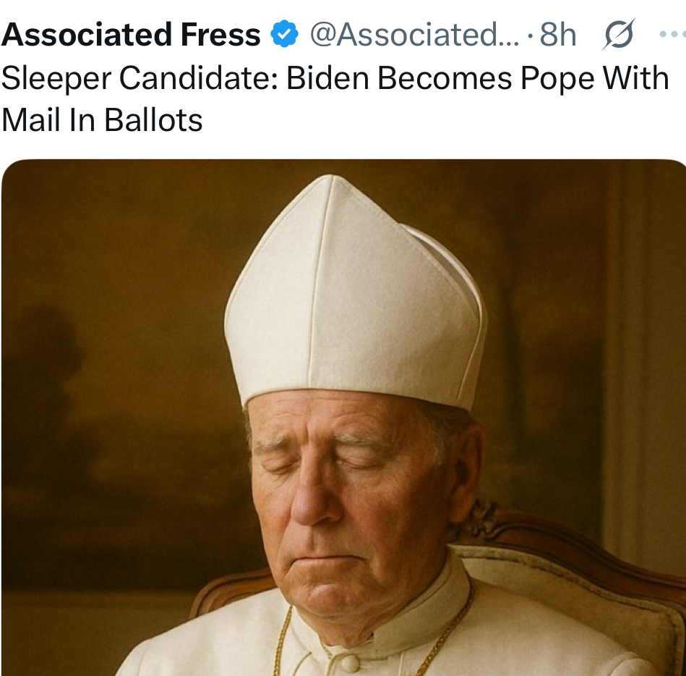Click the 'Mail In Ballots' text line
The width and height of the screenshot is (686, 676).
click(102, 119)
